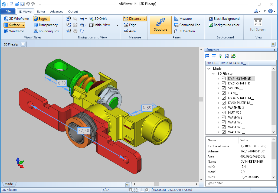The width and height of the screenshot is (278, 193).
Task: Open the Distance measure dropdown arrow
Action: pos(145,19)
